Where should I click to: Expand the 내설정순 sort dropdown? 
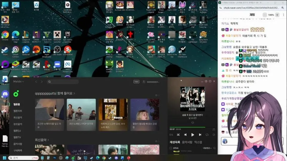[208, 148]
